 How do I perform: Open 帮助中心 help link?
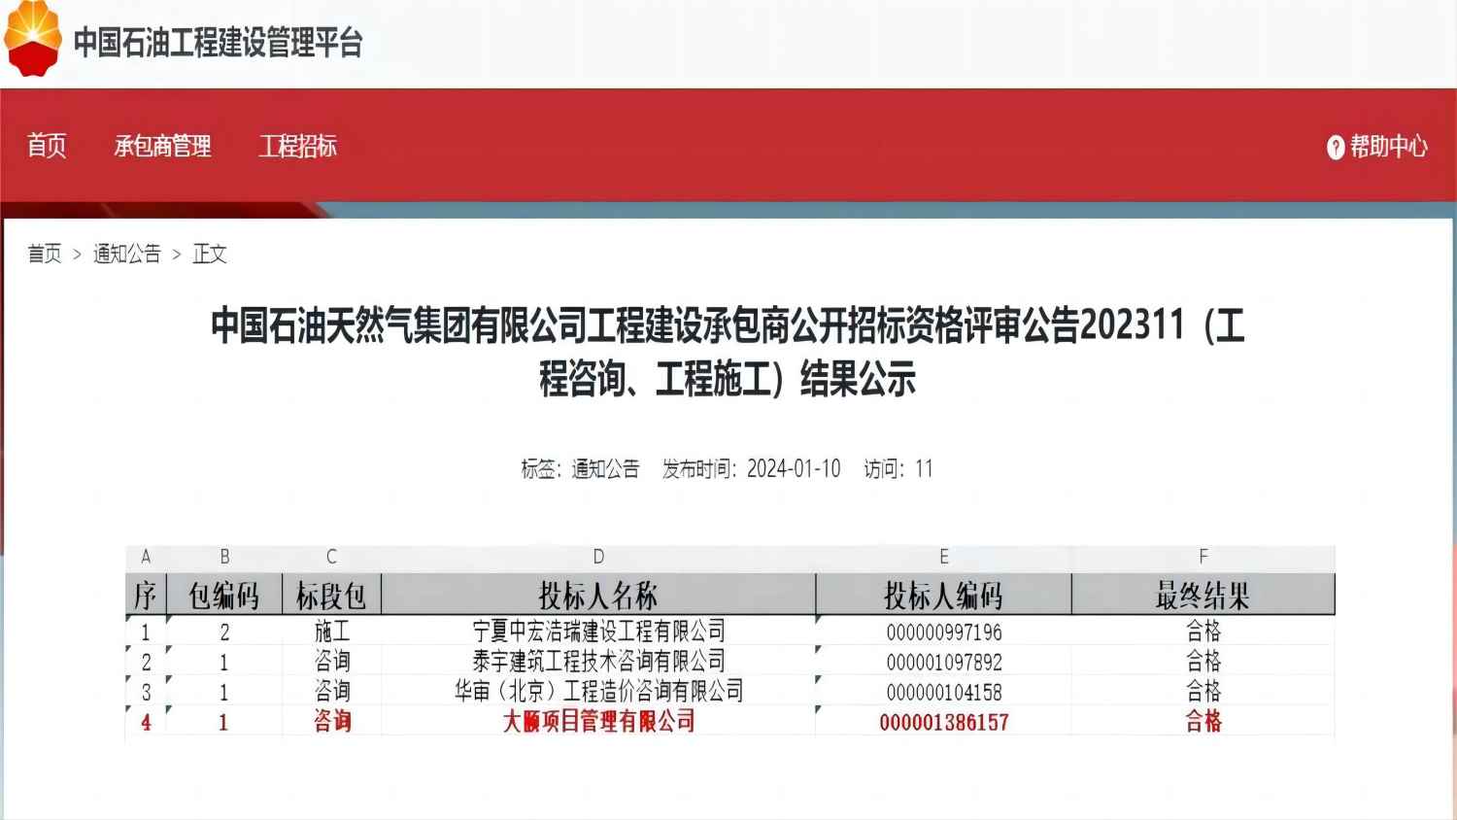coord(1388,147)
